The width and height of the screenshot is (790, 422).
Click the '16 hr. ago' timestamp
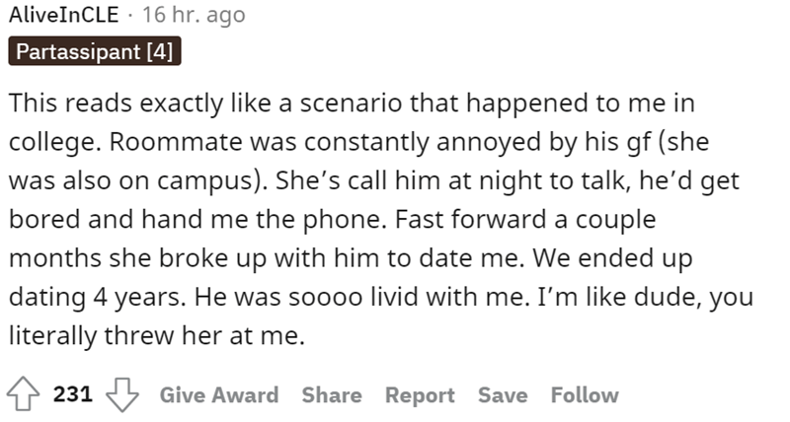click(x=194, y=15)
